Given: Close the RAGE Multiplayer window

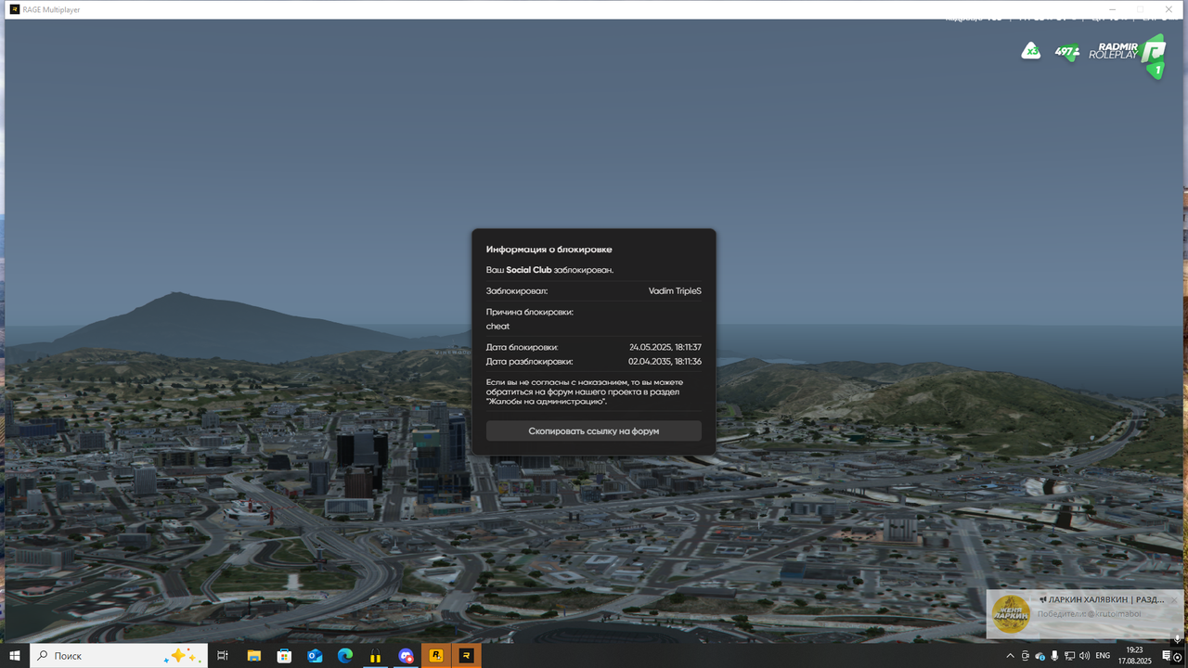Looking at the screenshot, I should [x=1169, y=9].
